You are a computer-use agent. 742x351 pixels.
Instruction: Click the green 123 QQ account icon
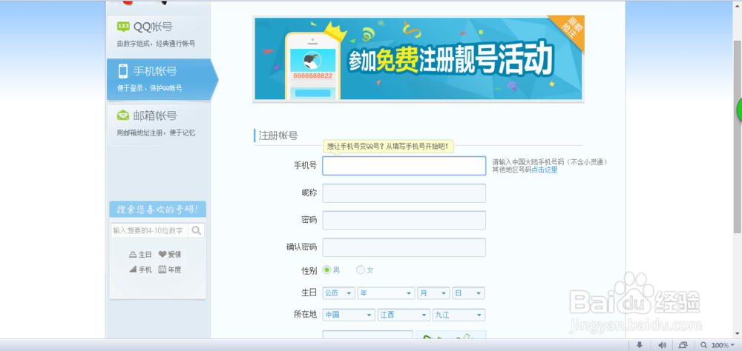(123, 27)
